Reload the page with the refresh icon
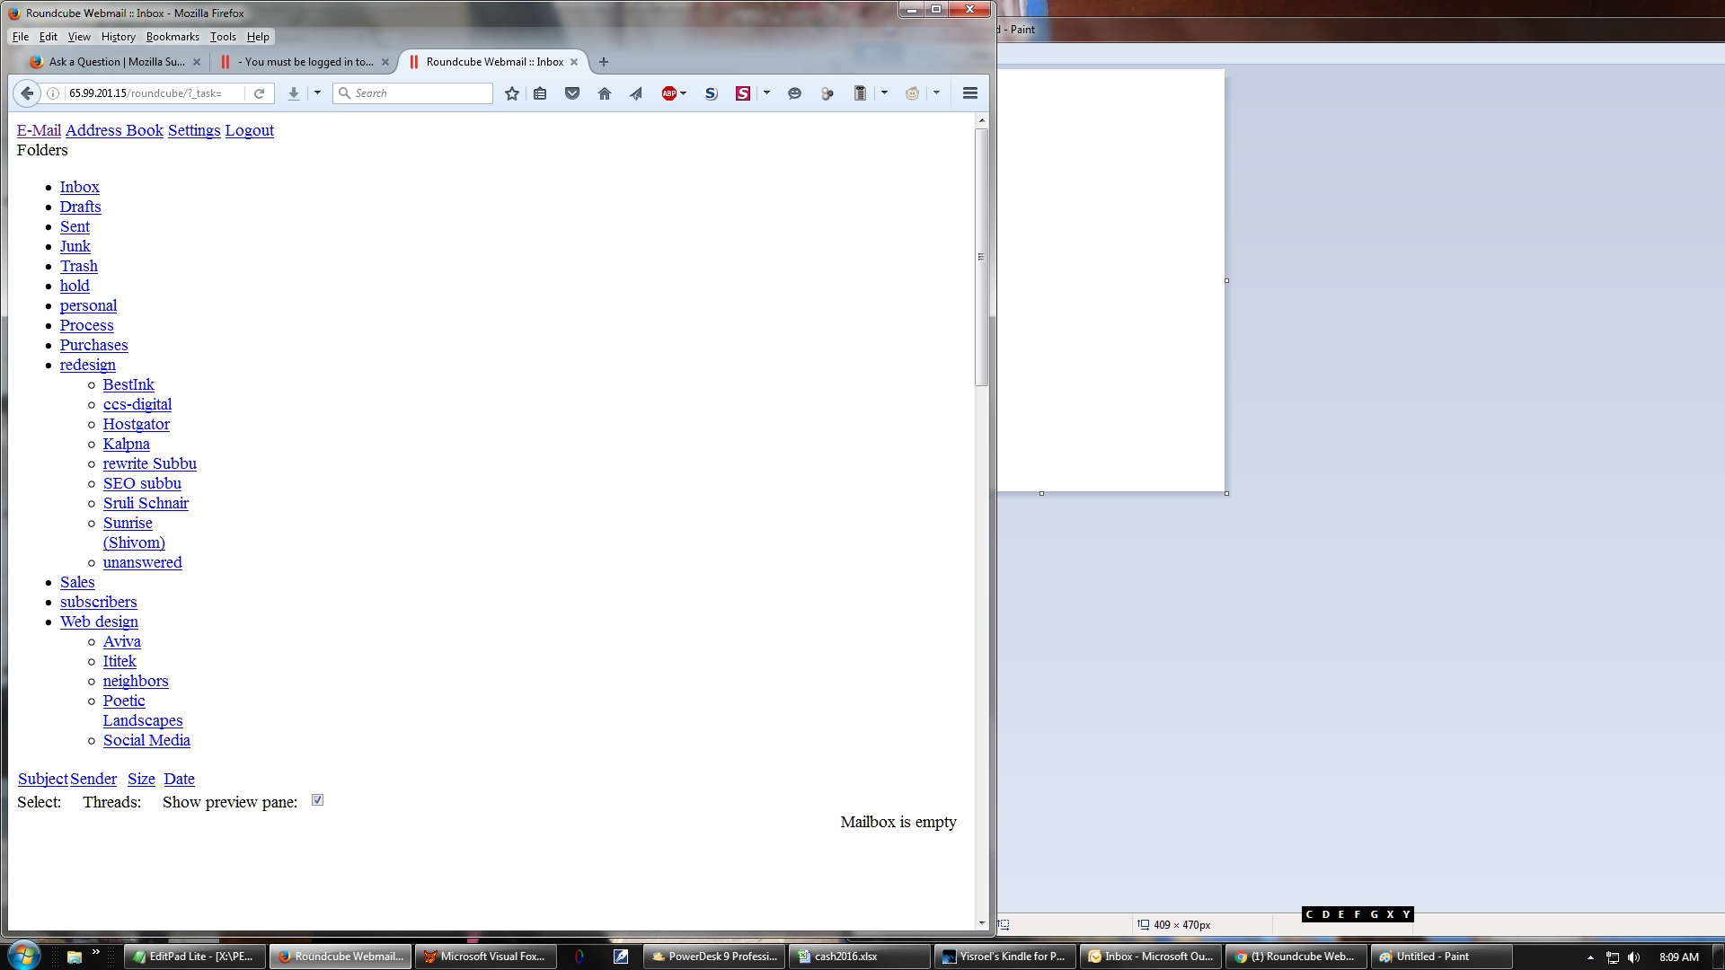The height and width of the screenshot is (970, 1725). [x=259, y=93]
